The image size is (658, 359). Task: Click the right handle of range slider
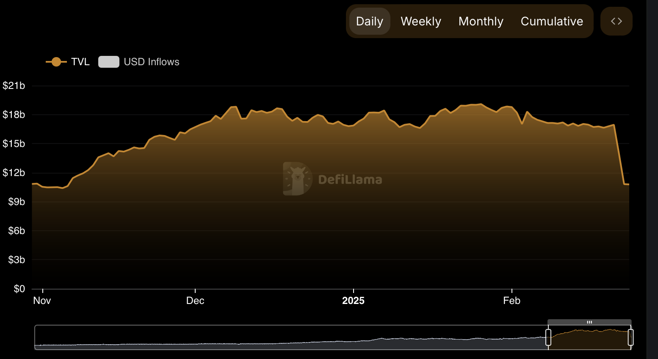[630, 337]
